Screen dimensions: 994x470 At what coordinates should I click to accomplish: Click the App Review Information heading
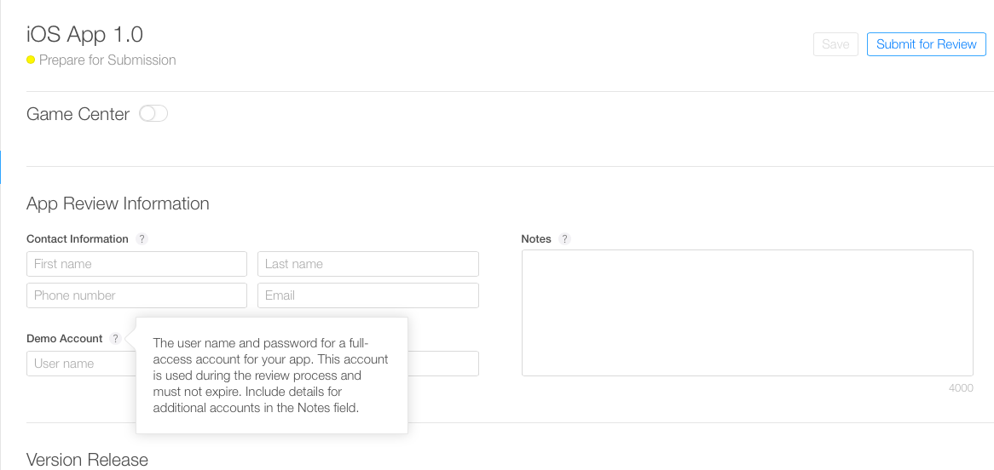[x=118, y=203]
